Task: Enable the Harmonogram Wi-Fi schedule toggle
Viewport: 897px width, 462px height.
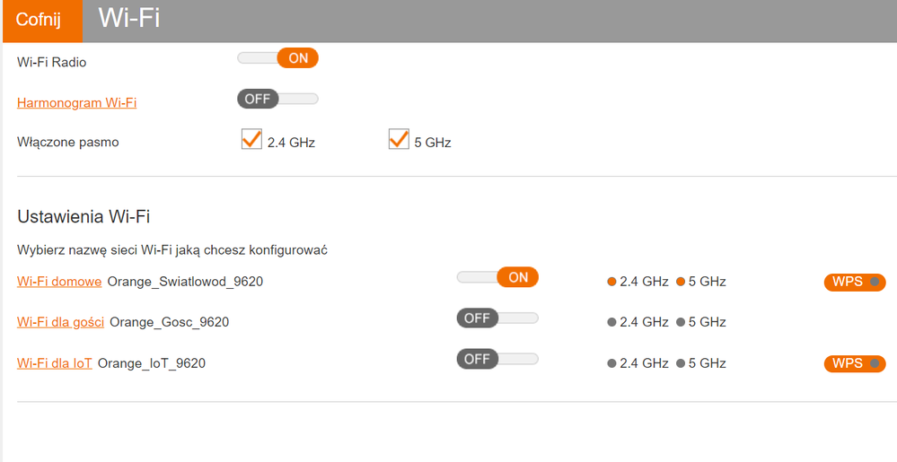Action: click(277, 99)
